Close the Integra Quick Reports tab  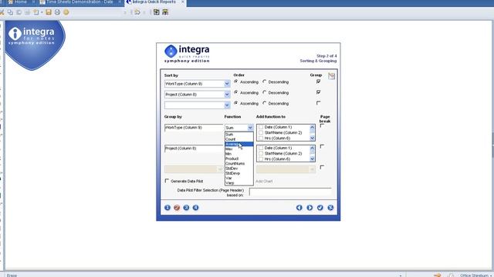[183, 2]
